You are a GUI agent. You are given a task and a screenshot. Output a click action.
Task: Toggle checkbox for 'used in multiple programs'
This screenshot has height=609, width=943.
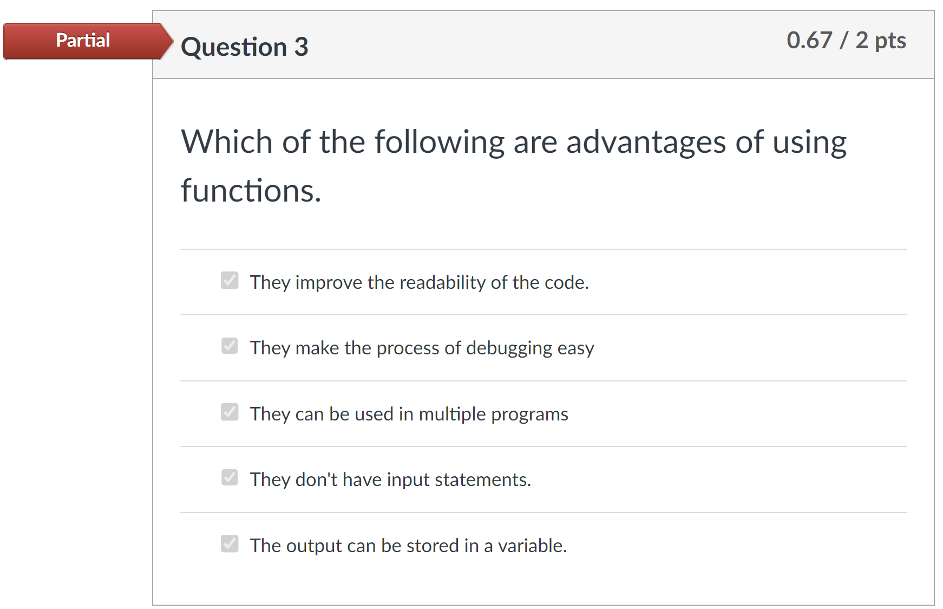point(230,412)
